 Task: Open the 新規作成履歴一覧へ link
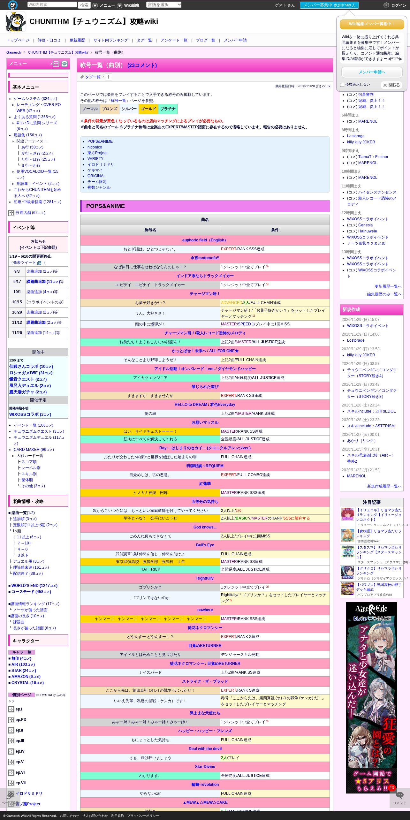click(x=384, y=486)
